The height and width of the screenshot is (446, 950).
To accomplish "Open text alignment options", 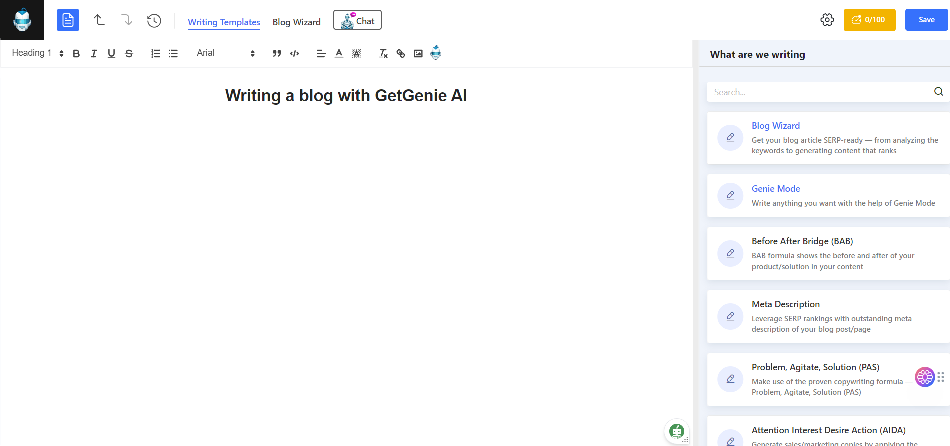I will [x=321, y=53].
